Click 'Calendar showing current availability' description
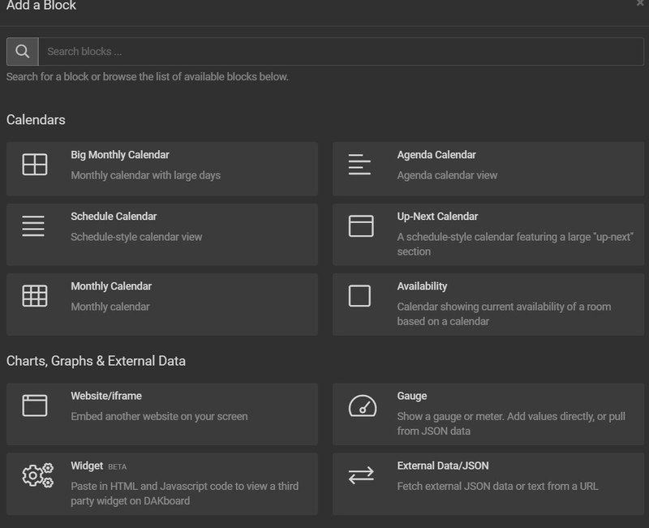This screenshot has height=528, width=649. point(504,314)
